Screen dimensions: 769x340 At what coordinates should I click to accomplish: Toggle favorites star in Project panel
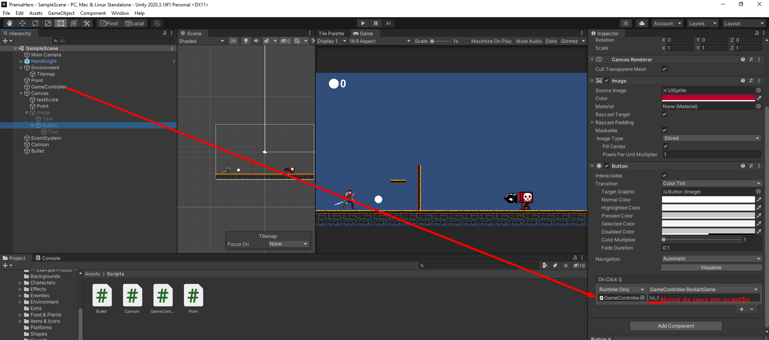coord(565,265)
